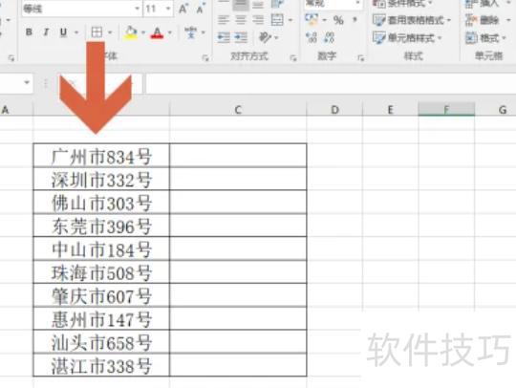
Task: Toggle Italic formatting
Action: click(x=46, y=32)
